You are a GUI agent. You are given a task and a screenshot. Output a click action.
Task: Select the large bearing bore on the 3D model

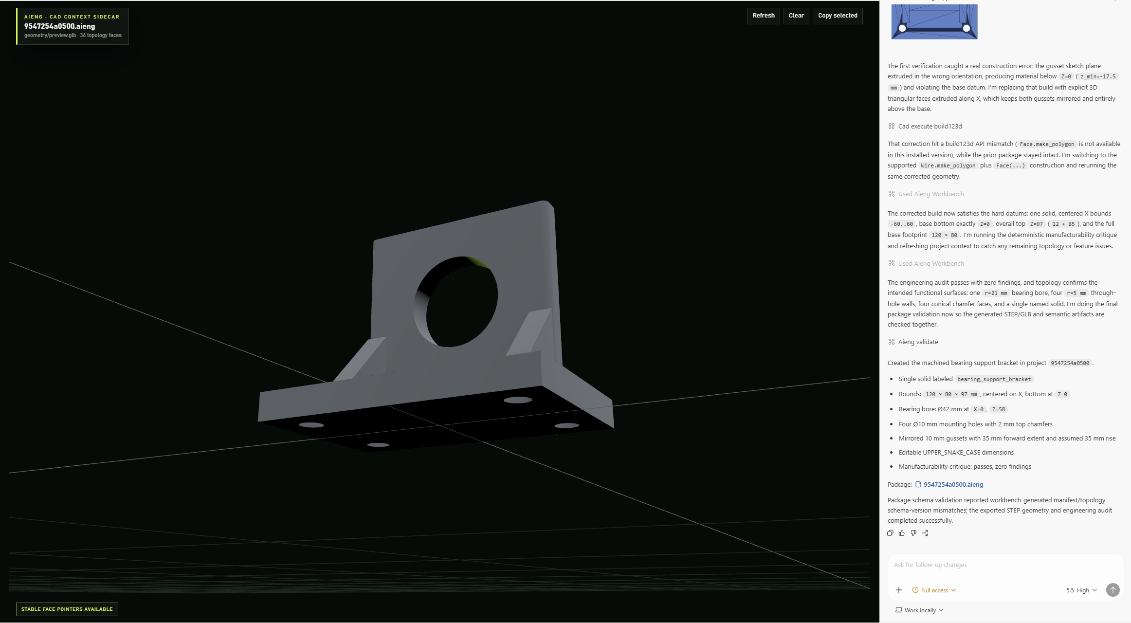click(456, 302)
